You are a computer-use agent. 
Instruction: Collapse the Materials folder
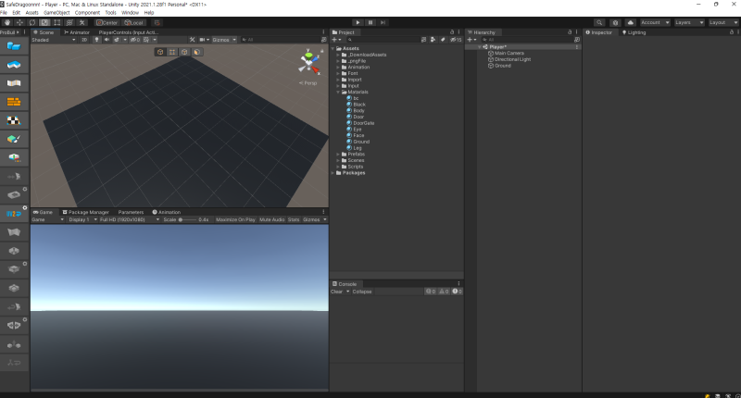(338, 92)
